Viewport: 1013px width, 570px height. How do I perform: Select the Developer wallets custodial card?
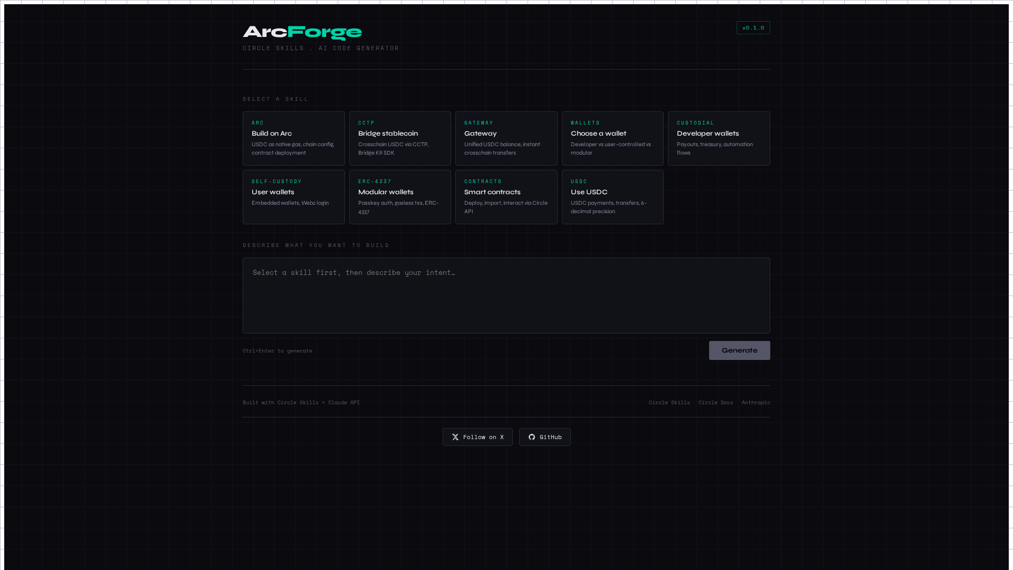(x=719, y=138)
